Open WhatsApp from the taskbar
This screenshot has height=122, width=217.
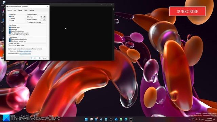coord(121,119)
